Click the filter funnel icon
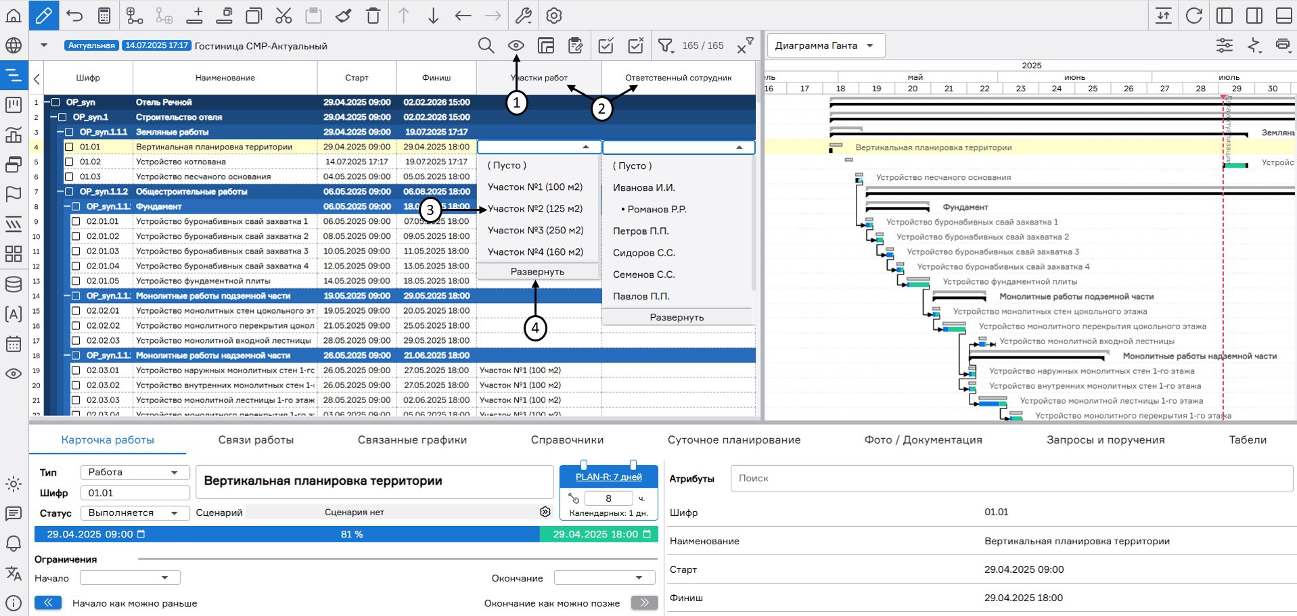The height and width of the screenshot is (616, 1297). [666, 45]
